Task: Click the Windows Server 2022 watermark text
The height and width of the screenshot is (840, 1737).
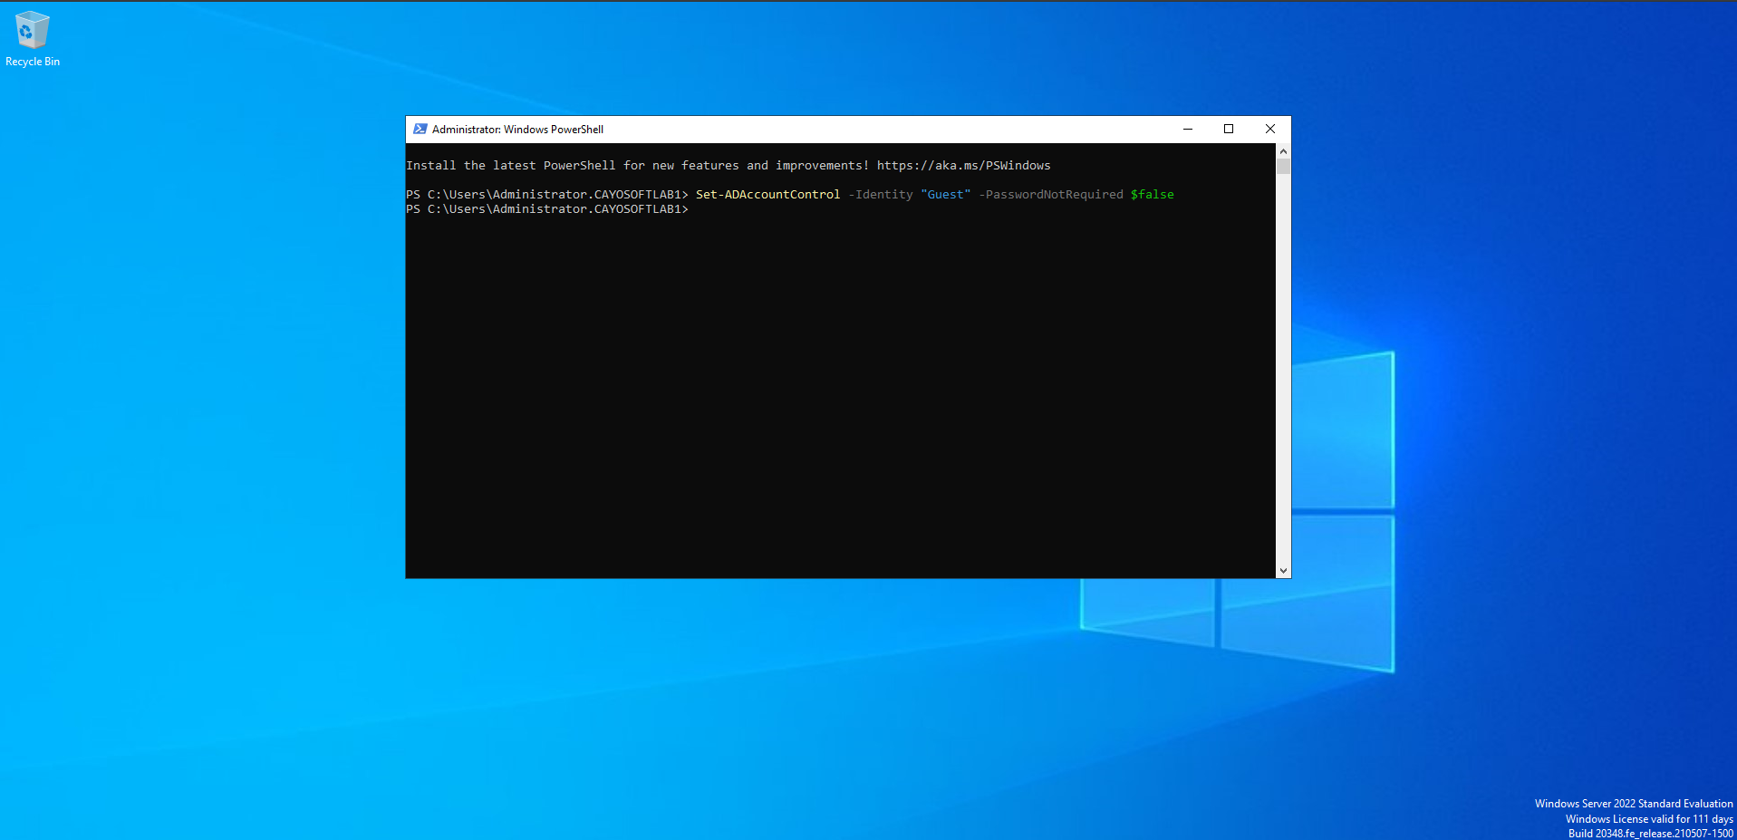Action: click(x=1633, y=804)
